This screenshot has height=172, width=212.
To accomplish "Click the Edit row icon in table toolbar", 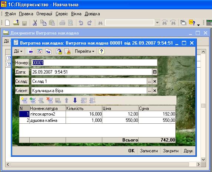I will click(x=41, y=100).
